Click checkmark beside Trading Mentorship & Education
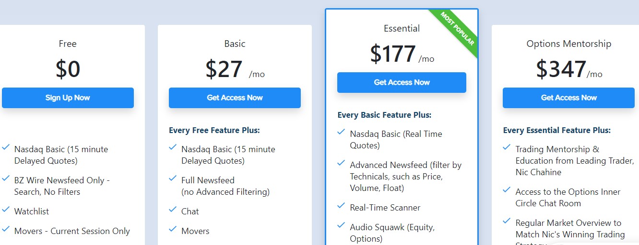The width and height of the screenshot is (639, 245). [507, 147]
